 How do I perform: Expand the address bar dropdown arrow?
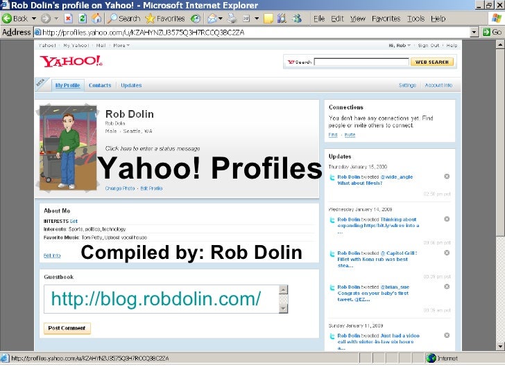pyautogui.click(x=474, y=33)
